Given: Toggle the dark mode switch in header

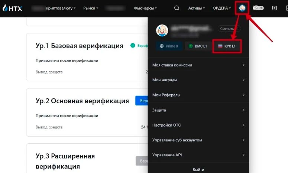Looking at the screenshot, I should tap(258, 8).
